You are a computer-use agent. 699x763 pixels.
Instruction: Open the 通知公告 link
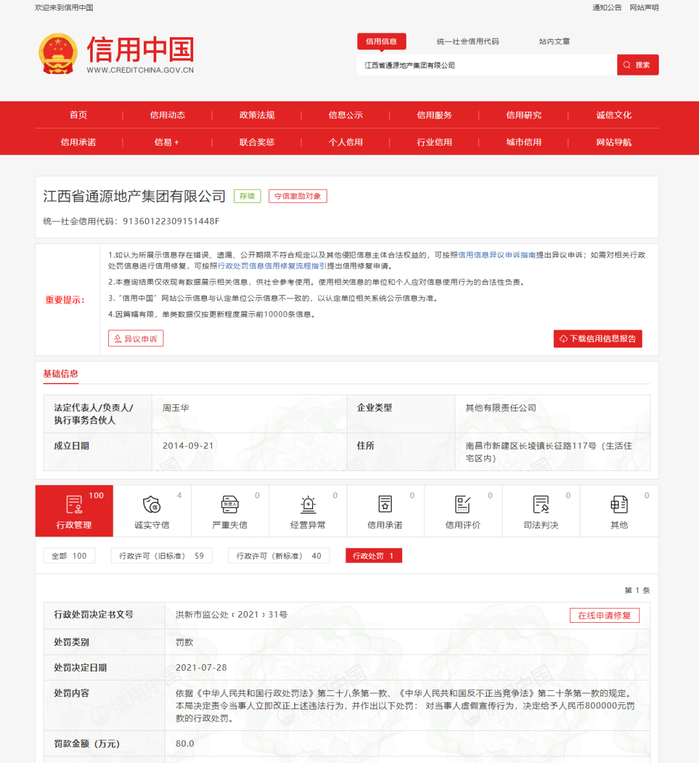(x=606, y=7)
